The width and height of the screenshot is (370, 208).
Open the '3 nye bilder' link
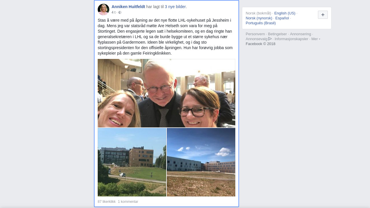point(175,7)
